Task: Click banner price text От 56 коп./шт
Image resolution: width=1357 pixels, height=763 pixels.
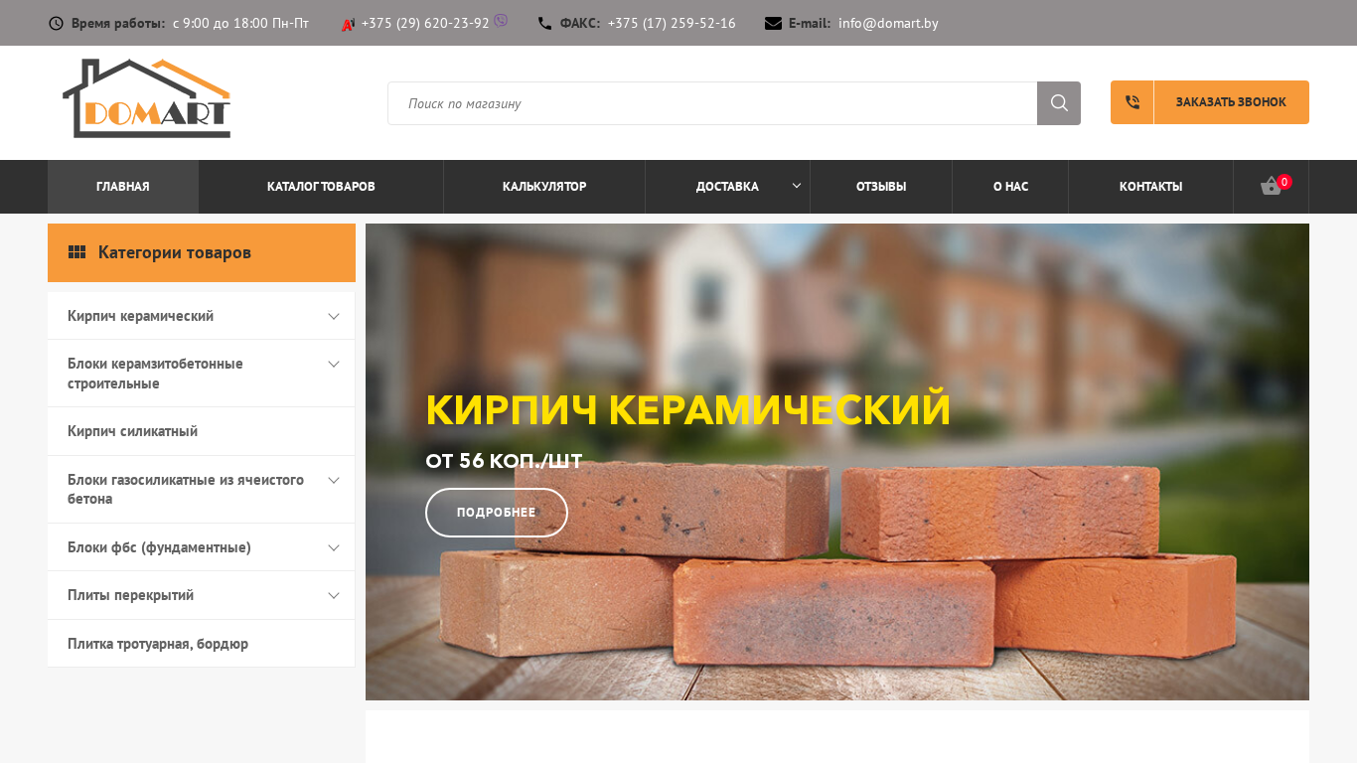Action: (x=504, y=461)
